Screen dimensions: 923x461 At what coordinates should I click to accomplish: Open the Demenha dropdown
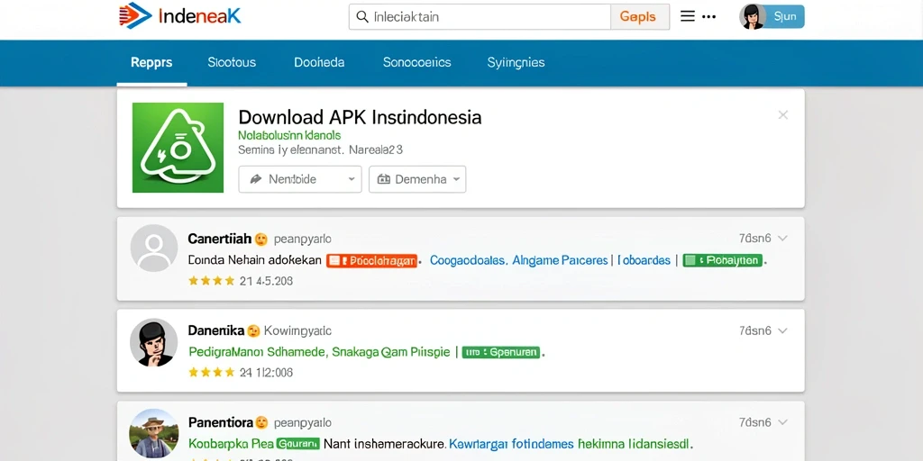point(417,179)
